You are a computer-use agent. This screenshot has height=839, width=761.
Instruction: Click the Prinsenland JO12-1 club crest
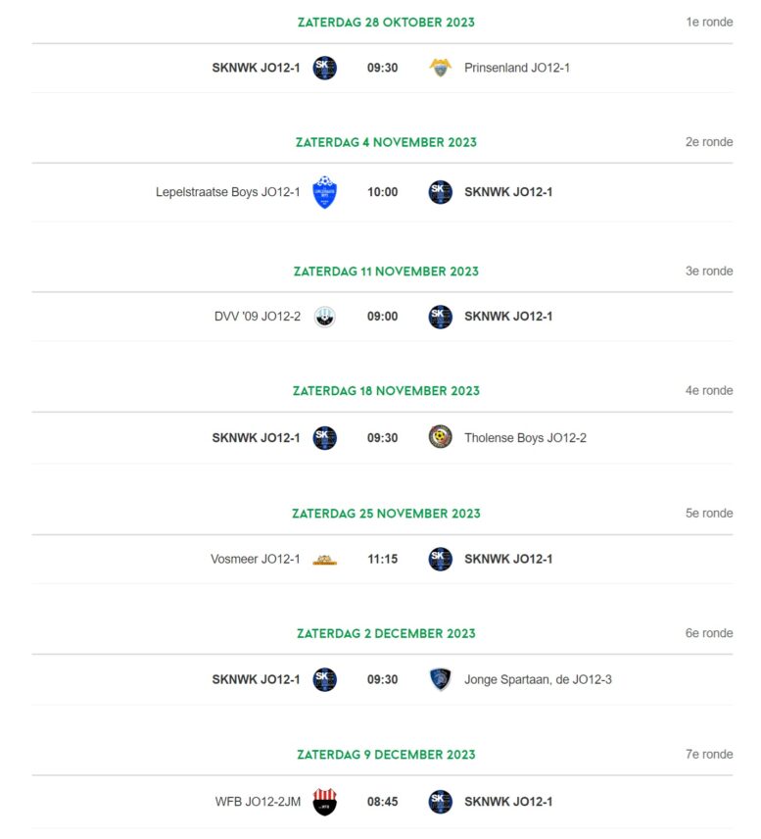(x=440, y=68)
